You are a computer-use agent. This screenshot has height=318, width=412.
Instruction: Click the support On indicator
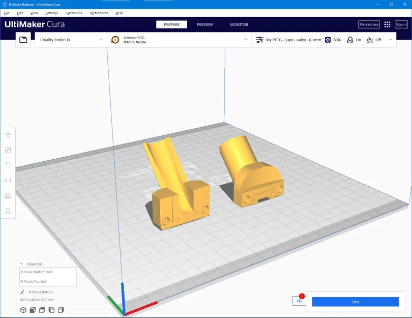point(354,40)
